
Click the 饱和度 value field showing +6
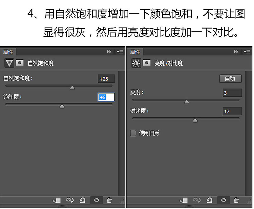click(x=106, y=97)
